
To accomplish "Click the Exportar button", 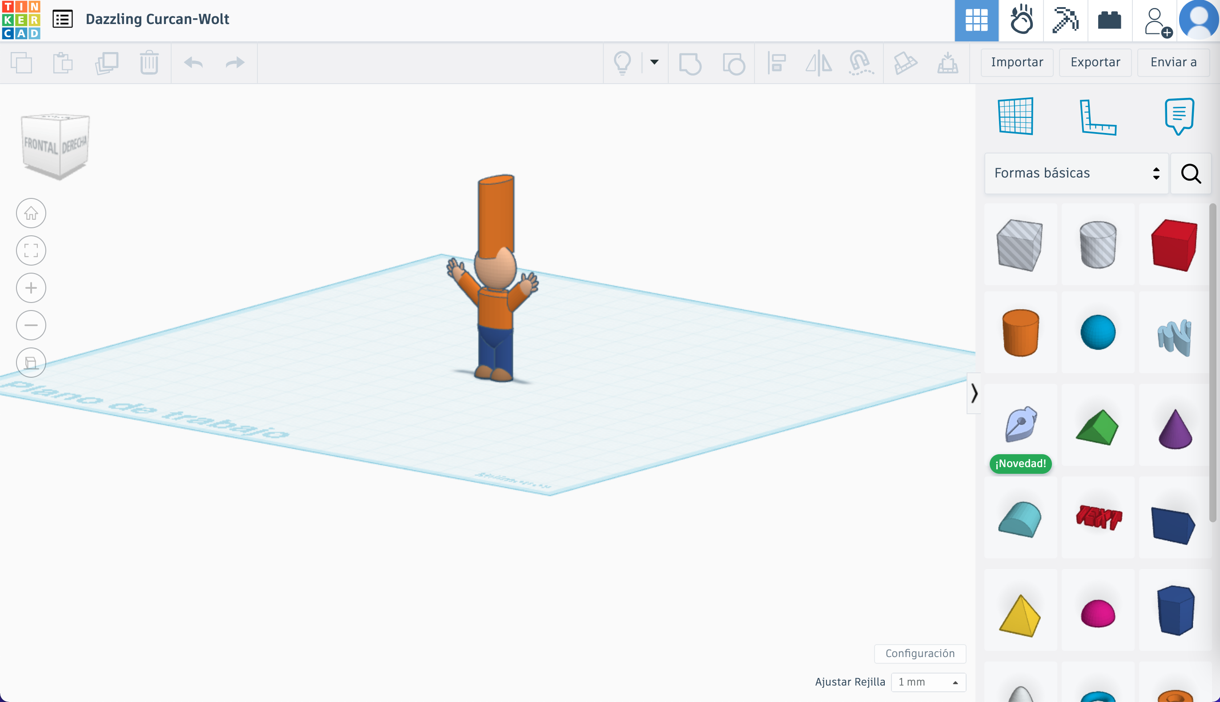I will click(1095, 62).
